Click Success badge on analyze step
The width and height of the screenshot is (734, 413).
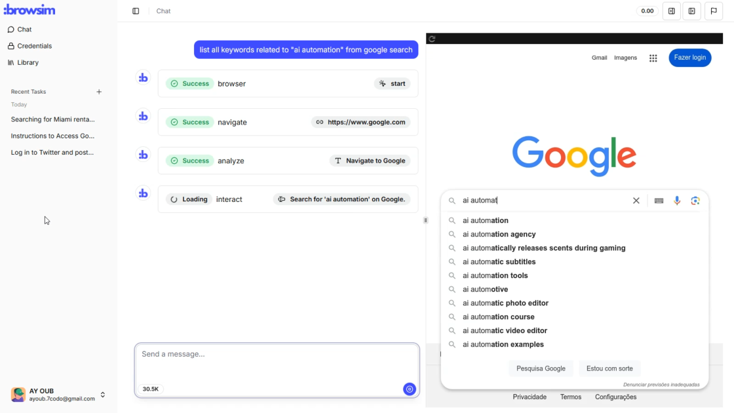point(190,161)
